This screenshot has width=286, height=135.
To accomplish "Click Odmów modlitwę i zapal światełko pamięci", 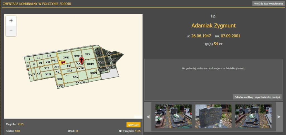I will [257, 97].
